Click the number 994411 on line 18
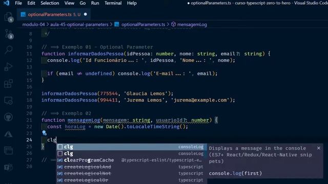 point(109,100)
